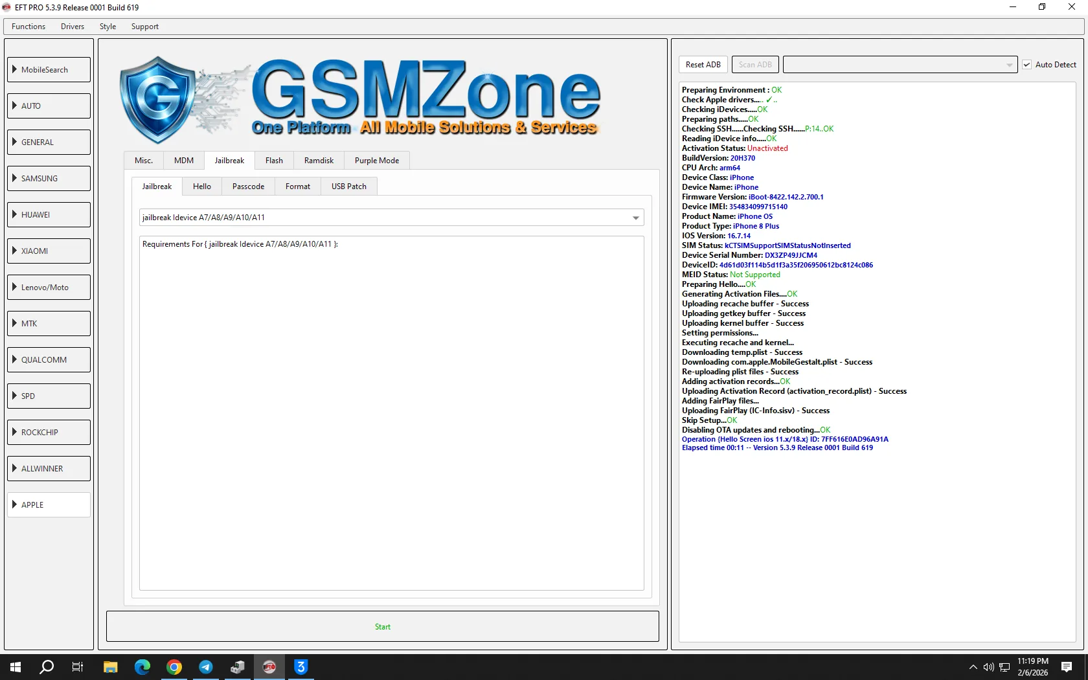Launch Microsoft Edge from the taskbar
The height and width of the screenshot is (680, 1088).
pos(142,667)
